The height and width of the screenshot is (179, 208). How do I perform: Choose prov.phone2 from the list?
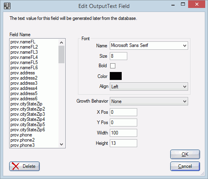(x=23, y=140)
